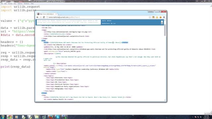The width and height of the screenshot is (212, 119).
Task: Click the toggle at right of blue header
Action: tap(162, 22)
